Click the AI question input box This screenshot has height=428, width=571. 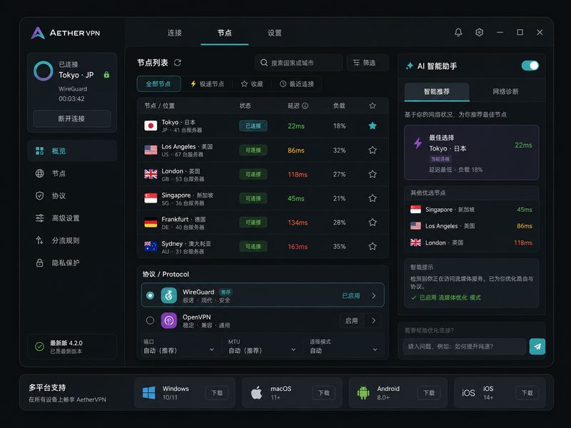(465, 347)
